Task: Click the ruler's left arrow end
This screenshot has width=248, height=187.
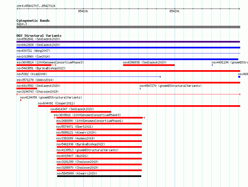Action: pos(18,9)
